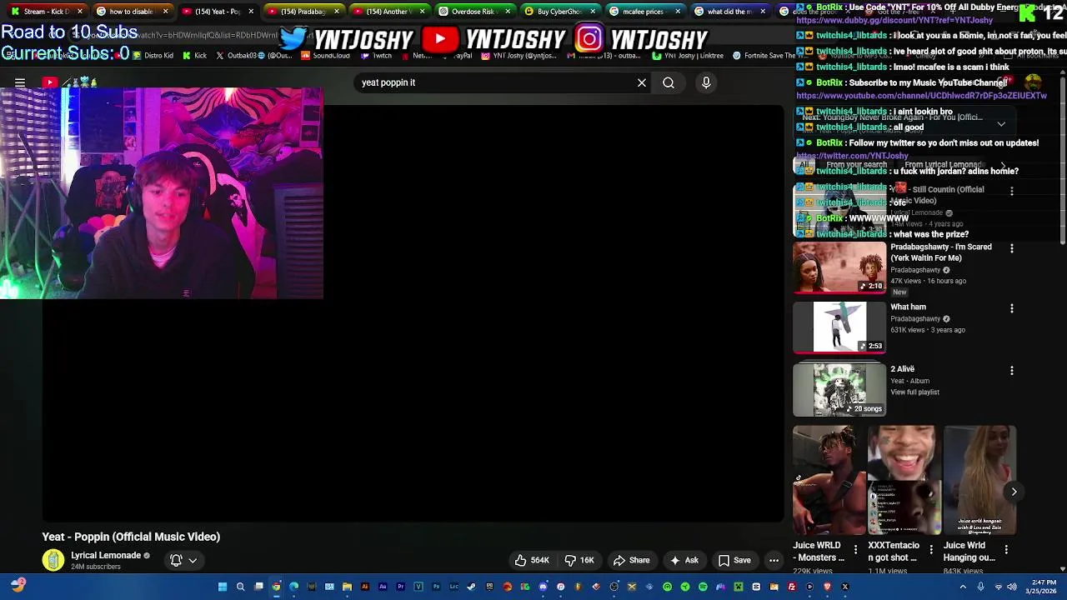
Task: Open the Windows Start menu
Action: tap(223, 587)
